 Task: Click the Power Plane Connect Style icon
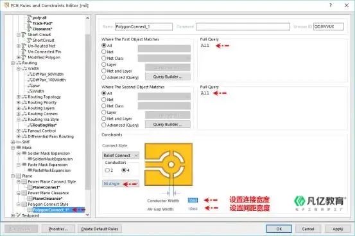(24, 182)
